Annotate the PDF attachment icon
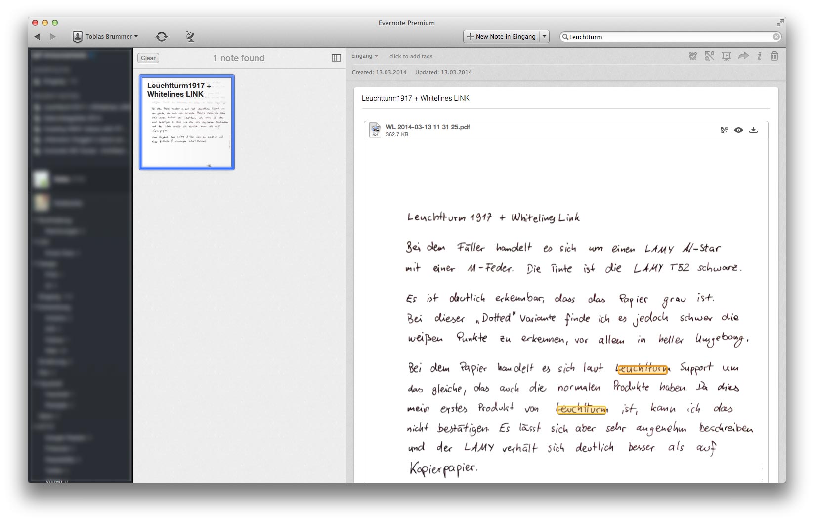This screenshot has height=522, width=814. tap(724, 130)
